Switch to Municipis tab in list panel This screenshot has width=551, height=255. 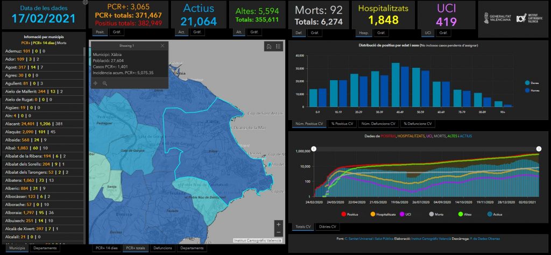(17, 248)
